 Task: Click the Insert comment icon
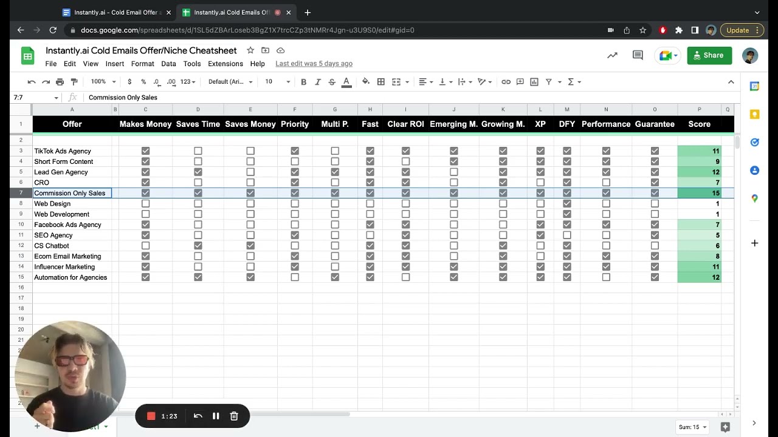click(x=520, y=82)
